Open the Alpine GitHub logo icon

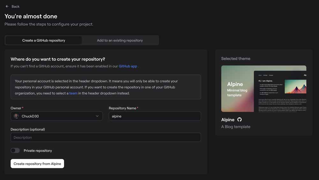point(240,120)
